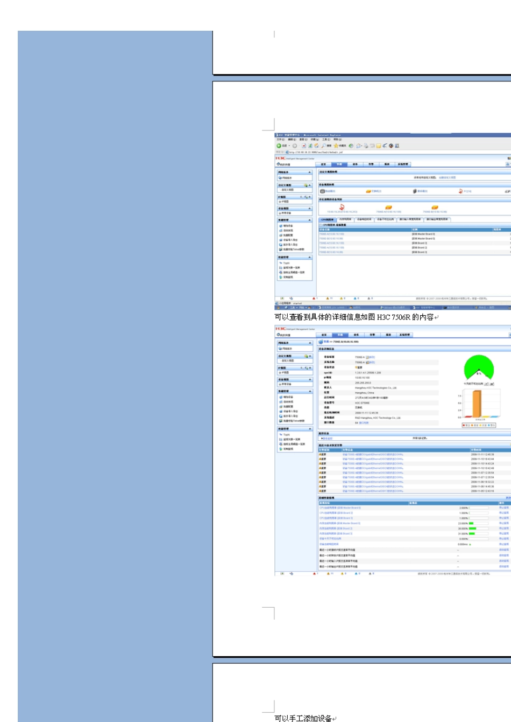Click the red critical alarm indicator in upper status bar
This screenshot has width=511, height=722.
pyautogui.click(x=314, y=298)
